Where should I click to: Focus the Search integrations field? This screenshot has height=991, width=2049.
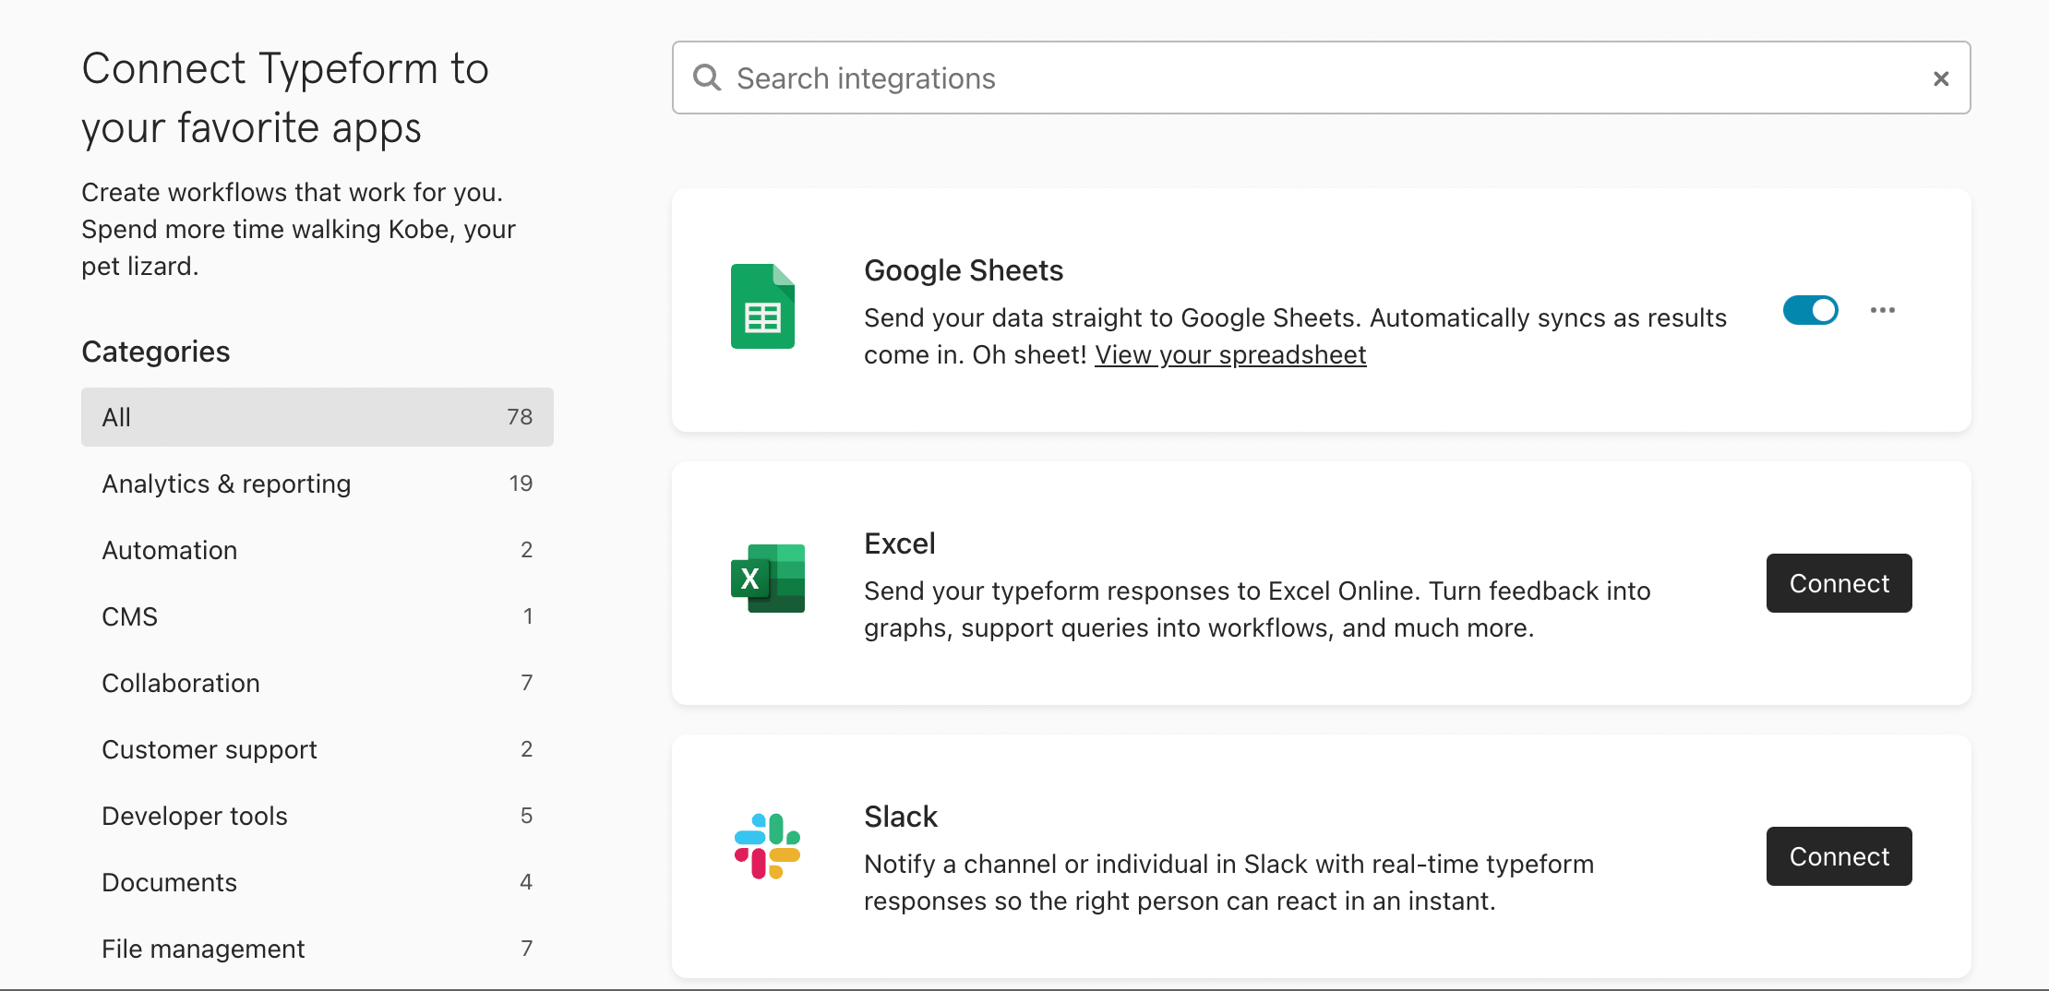coord(1320,78)
